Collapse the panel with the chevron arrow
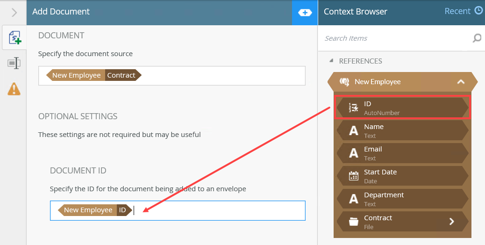The image size is (485, 245). (x=14, y=12)
